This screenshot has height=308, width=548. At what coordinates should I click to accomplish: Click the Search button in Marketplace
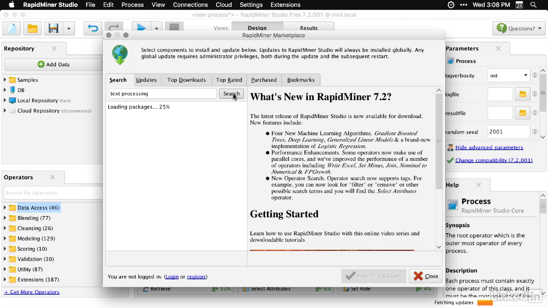pyautogui.click(x=231, y=94)
